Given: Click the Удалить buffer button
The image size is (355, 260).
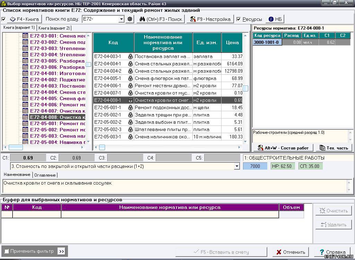Looking at the screenshot, I should pyautogui.click(x=334, y=225).
